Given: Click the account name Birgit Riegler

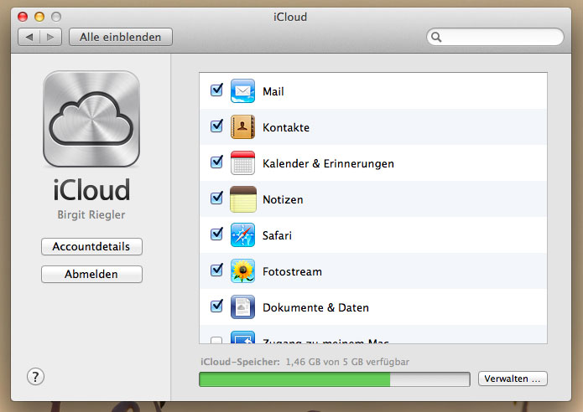Looking at the screenshot, I should [91, 215].
